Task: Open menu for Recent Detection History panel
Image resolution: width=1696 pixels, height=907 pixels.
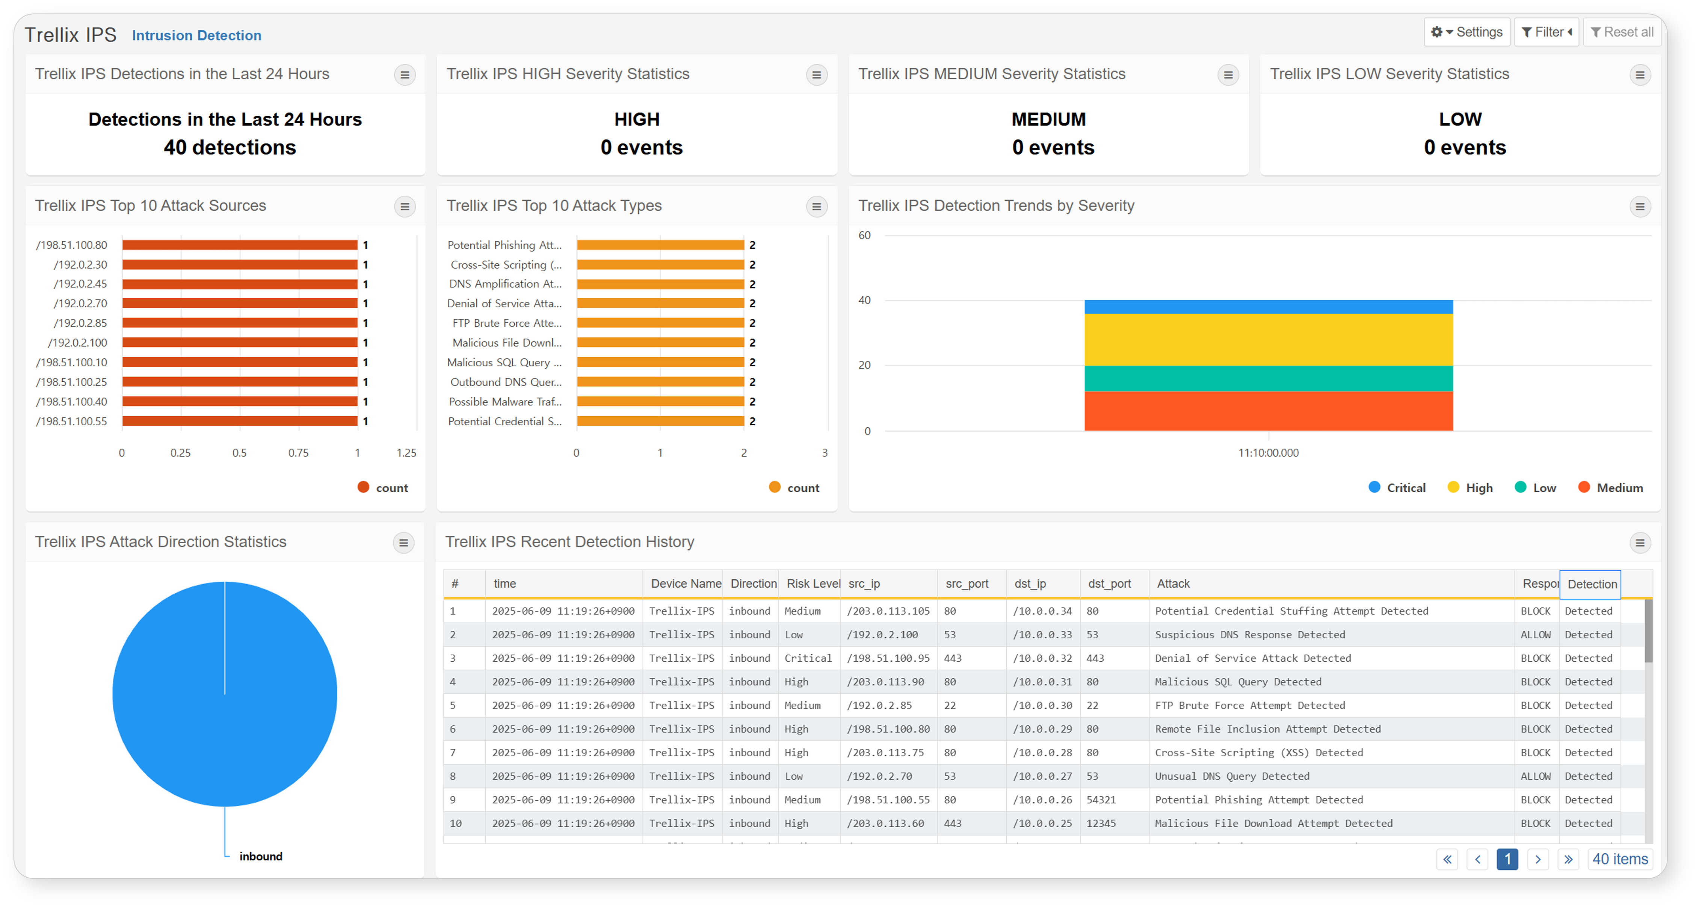Action: (x=1640, y=543)
